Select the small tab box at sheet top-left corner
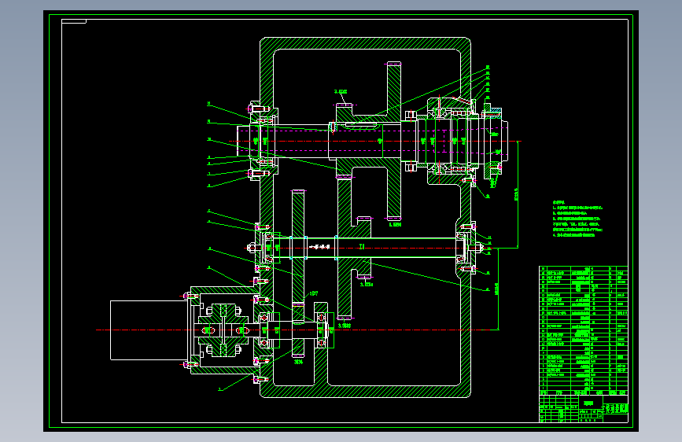682x442 pixels. 74,21
